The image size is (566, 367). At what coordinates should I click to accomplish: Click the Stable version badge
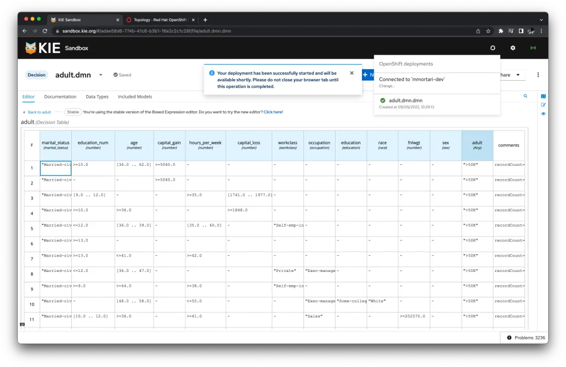click(x=73, y=112)
